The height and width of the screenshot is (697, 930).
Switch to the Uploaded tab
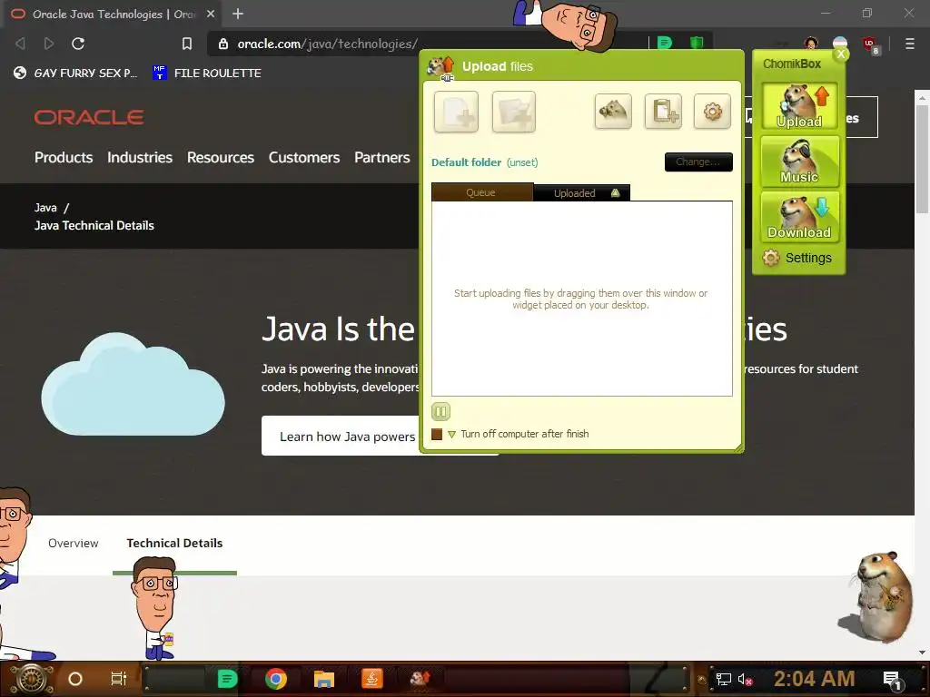click(581, 193)
